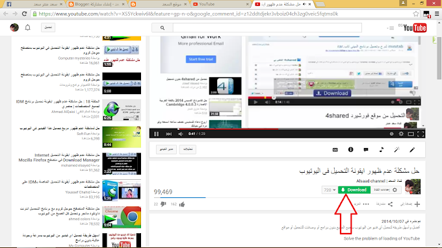The width and height of the screenshot is (442, 248).
Task: Switch to the Blogger create post tab
Action: pos(97,5)
